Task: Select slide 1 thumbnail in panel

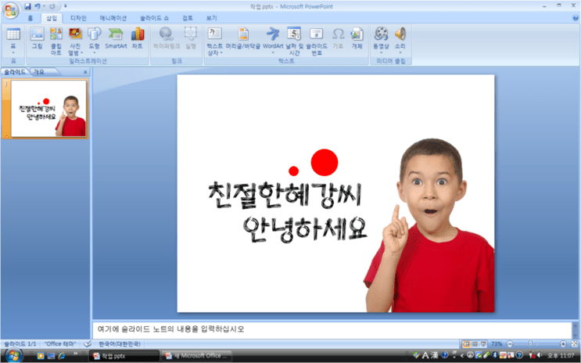Action: 49,109
